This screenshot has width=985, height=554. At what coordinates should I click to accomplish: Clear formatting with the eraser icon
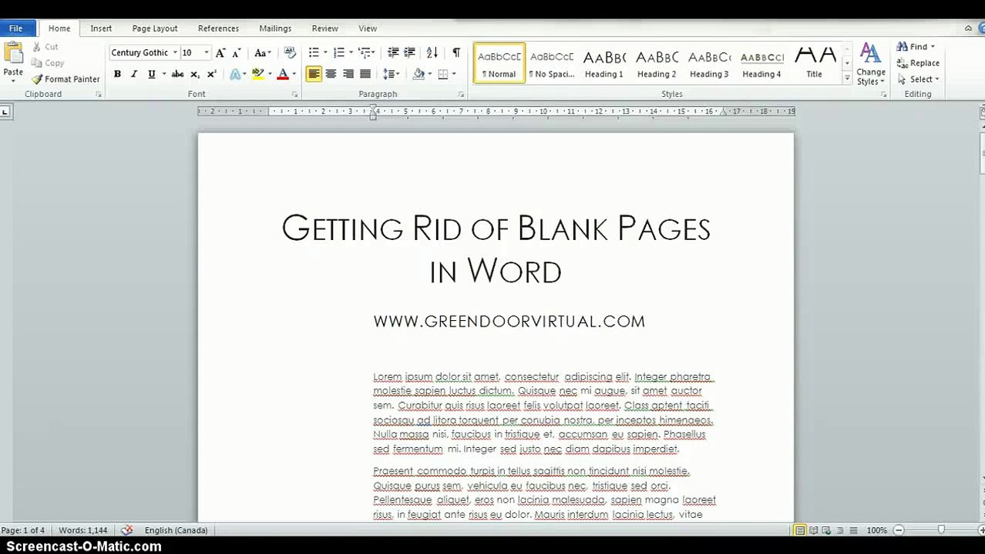tap(290, 52)
